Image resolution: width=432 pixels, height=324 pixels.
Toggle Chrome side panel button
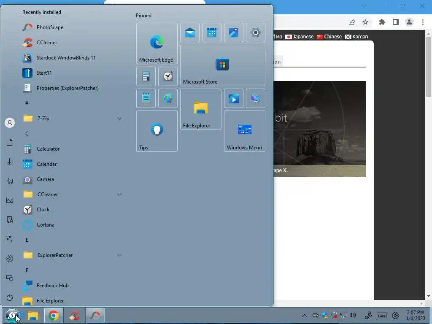coord(396,22)
